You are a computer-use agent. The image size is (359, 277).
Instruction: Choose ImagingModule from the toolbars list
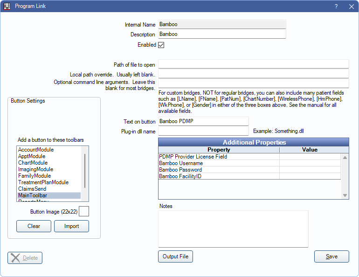[35, 169]
